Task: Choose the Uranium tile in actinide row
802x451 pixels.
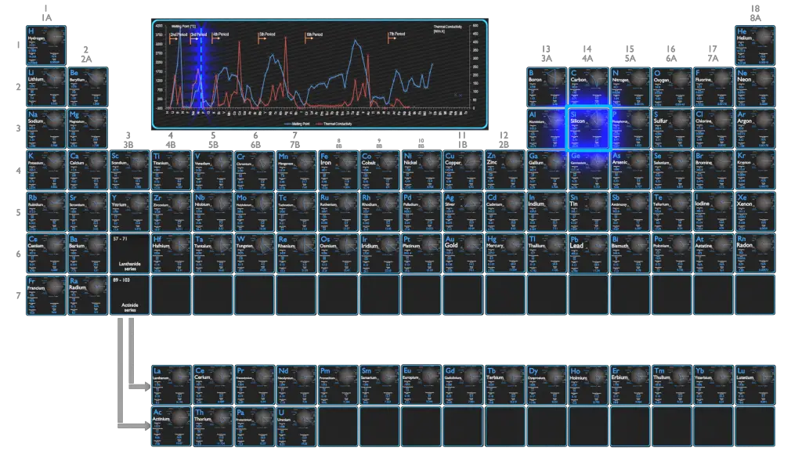Action: (296, 426)
